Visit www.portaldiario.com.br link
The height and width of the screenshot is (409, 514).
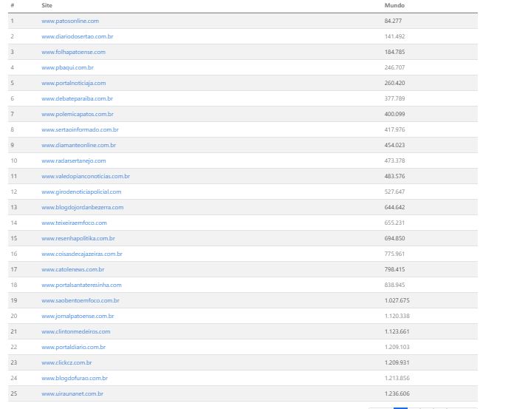(x=73, y=347)
